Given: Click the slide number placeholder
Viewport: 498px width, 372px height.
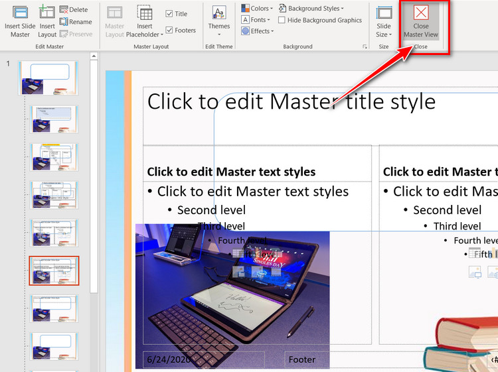Looking at the screenshot, I should pyautogui.click(x=493, y=359).
